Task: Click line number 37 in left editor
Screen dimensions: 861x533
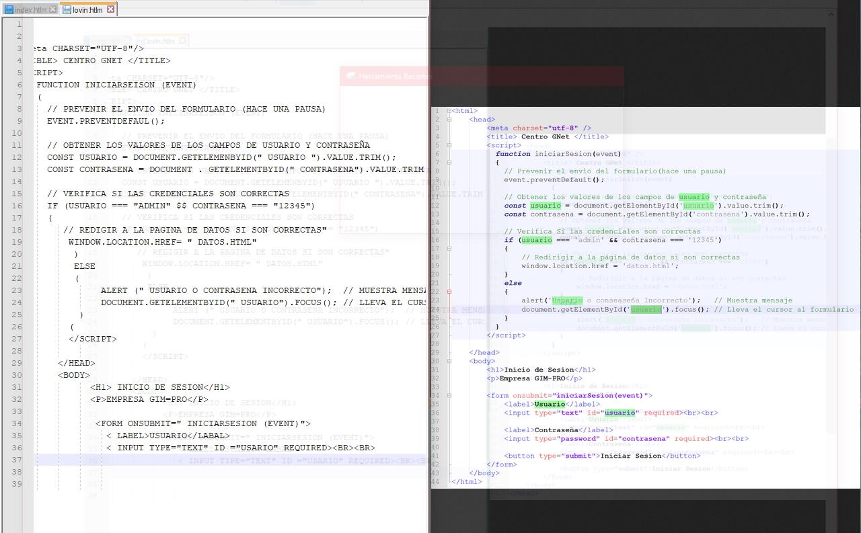Action: coord(18,460)
